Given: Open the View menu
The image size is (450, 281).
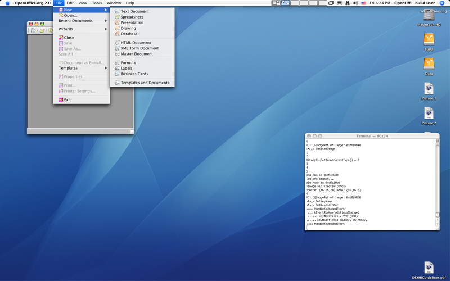Looking at the screenshot, I should (x=83, y=3).
